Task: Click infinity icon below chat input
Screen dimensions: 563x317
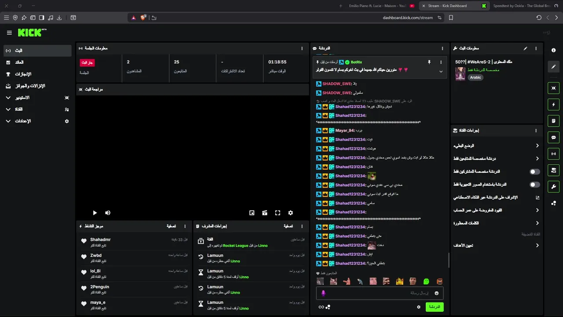Action: tap(321, 307)
